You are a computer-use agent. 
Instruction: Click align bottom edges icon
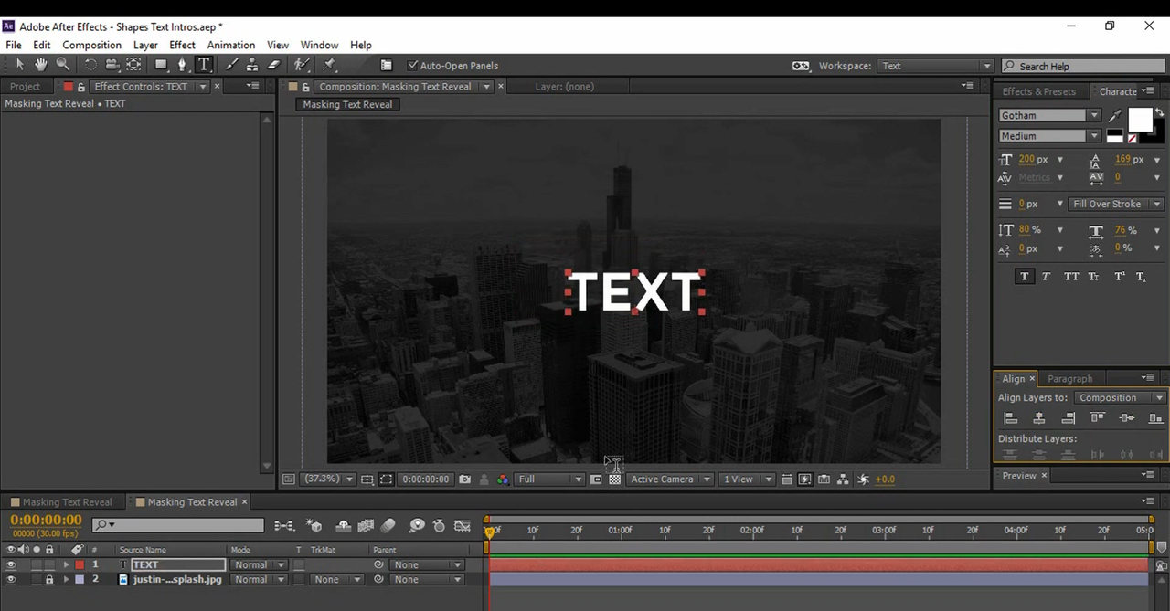1156,417
